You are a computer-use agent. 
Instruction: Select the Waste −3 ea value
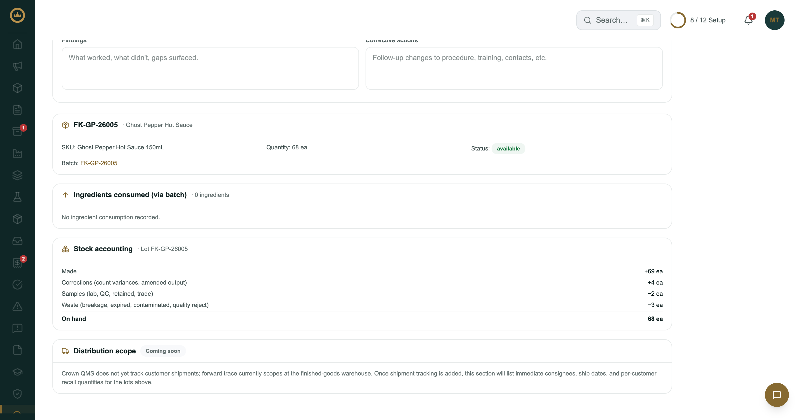coord(655,305)
